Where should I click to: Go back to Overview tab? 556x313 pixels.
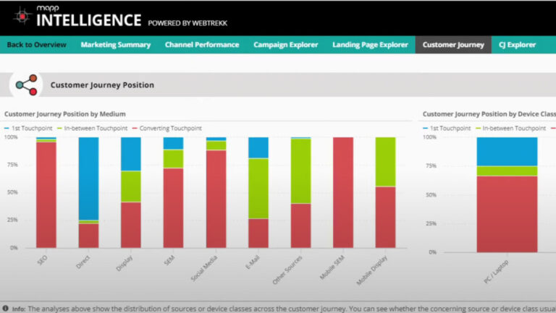[x=36, y=45]
